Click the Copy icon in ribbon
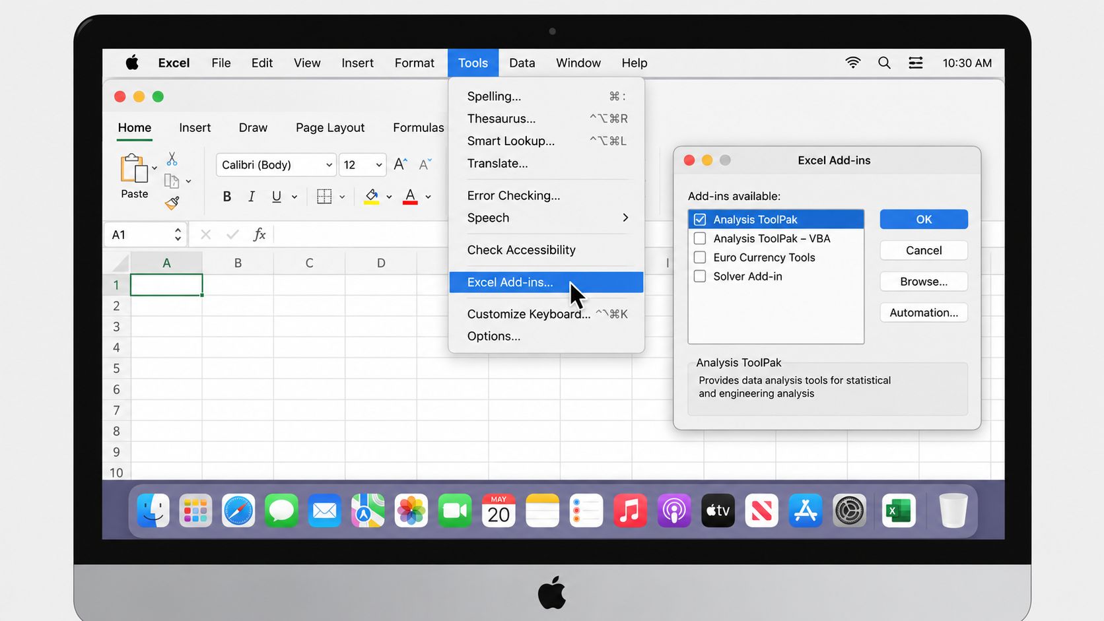The height and width of the screenshot is (621, 1104). [172, 181]
